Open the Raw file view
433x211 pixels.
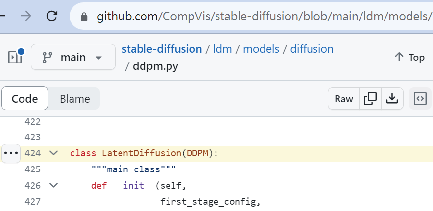point(343,99)
